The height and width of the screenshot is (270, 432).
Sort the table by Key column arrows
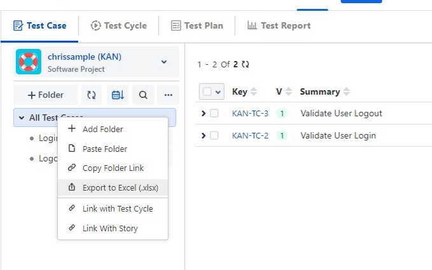(254, 92)
